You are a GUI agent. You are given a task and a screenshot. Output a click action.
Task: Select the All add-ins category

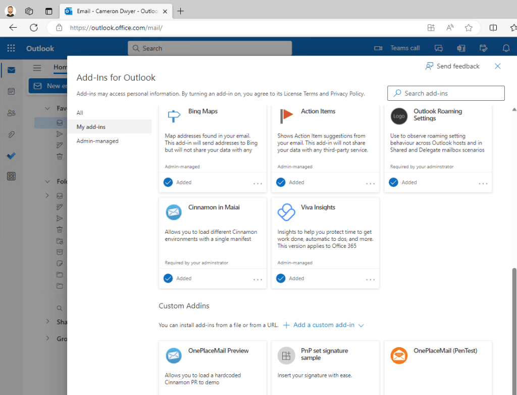pos(80,113)
